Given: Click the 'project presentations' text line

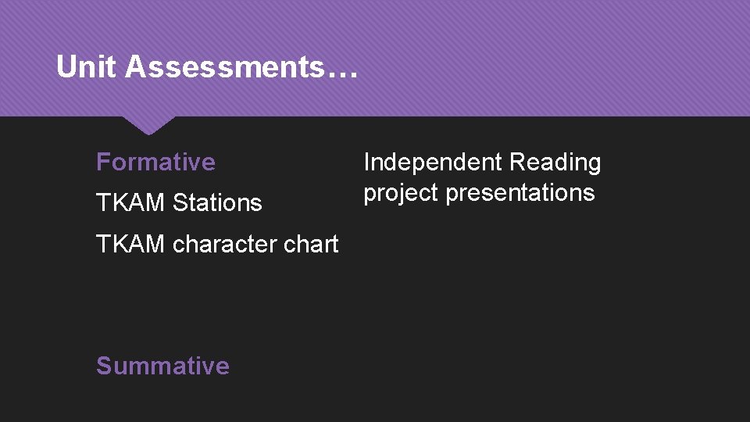Looking at the screenshot, I should (479, 193).
